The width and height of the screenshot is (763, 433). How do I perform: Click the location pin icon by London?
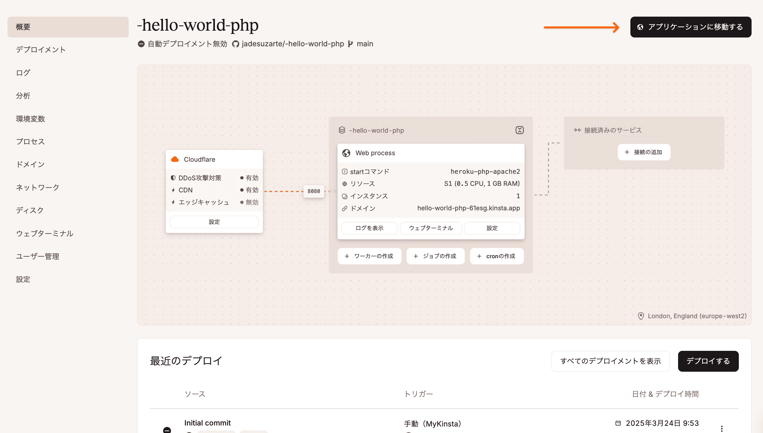coord(641,316)
